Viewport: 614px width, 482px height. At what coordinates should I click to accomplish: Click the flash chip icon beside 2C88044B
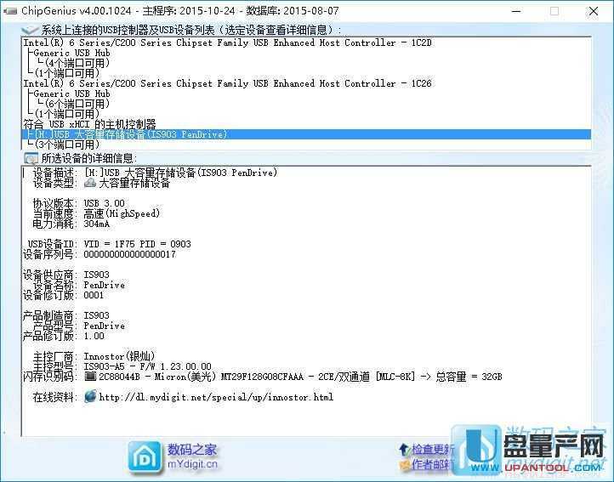tap(90, 377)
